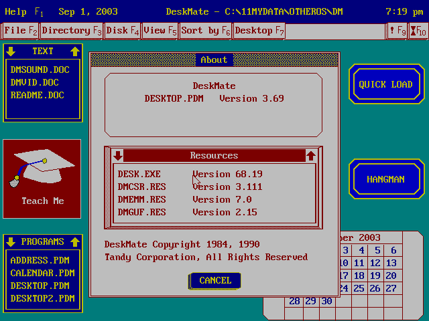Open the File menu
Image resolution: width=429 pixels, height=321 pixels.
20,31
